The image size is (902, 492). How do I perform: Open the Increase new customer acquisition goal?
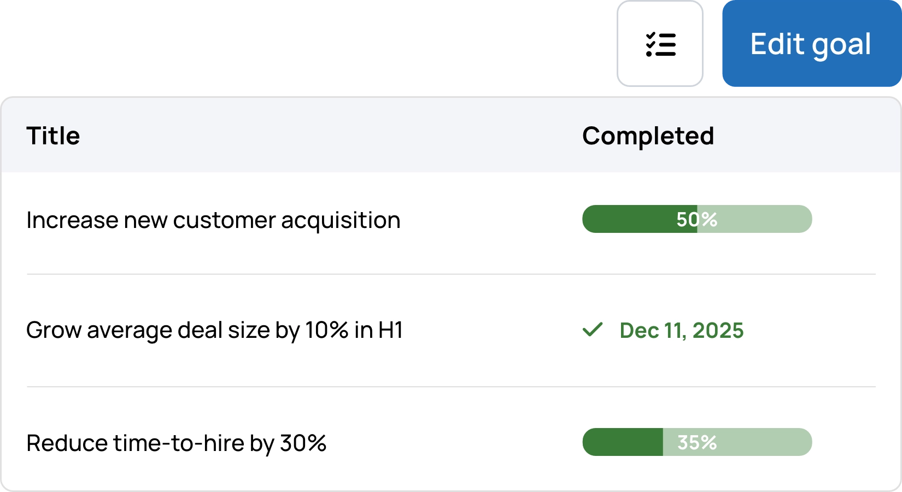[213, 220]
